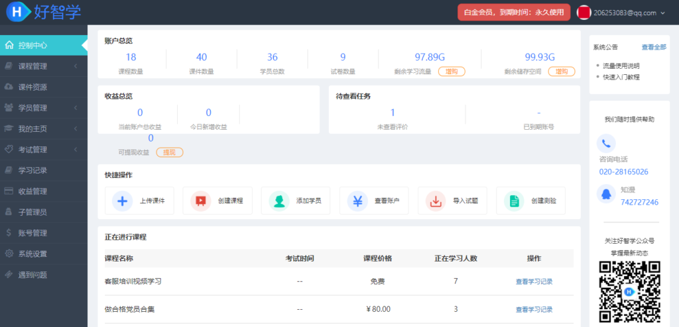
Task: Open the account dropdown arrow beside email
Action: (x=662, y=13)
